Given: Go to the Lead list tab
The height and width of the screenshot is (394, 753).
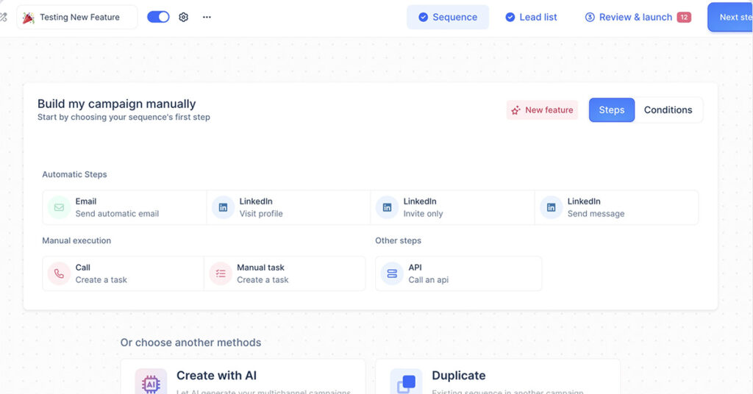Looking at the screenshot, I should pos(531,17).
